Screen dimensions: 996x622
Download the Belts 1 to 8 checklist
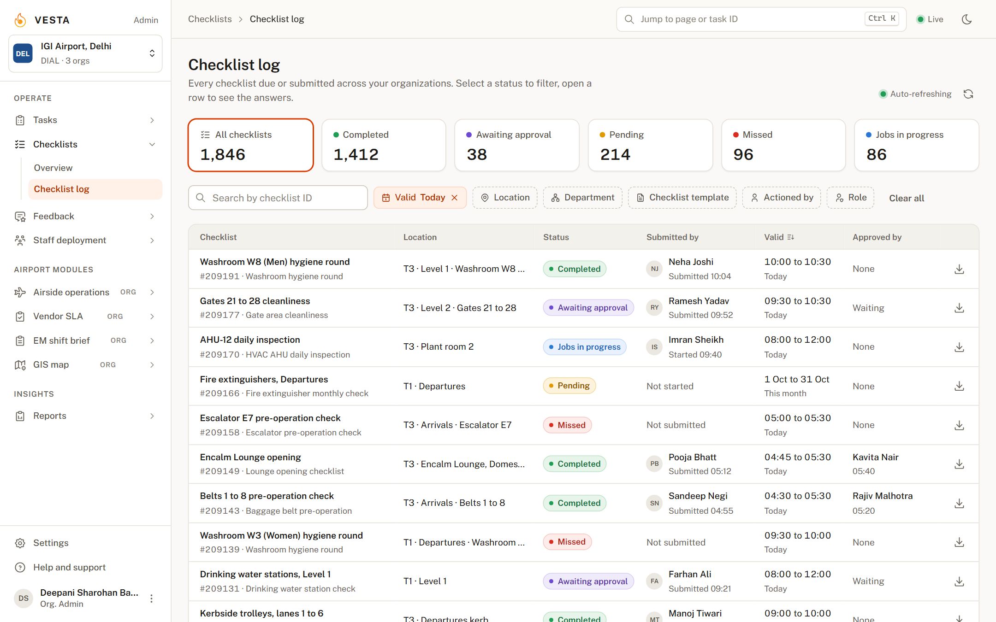click(x=959, y=503)
